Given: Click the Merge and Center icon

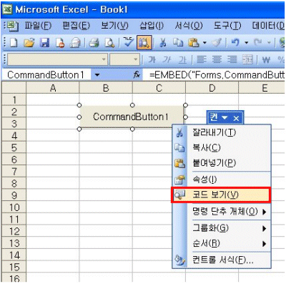Looking at the screenshot, I should [247, 59].
